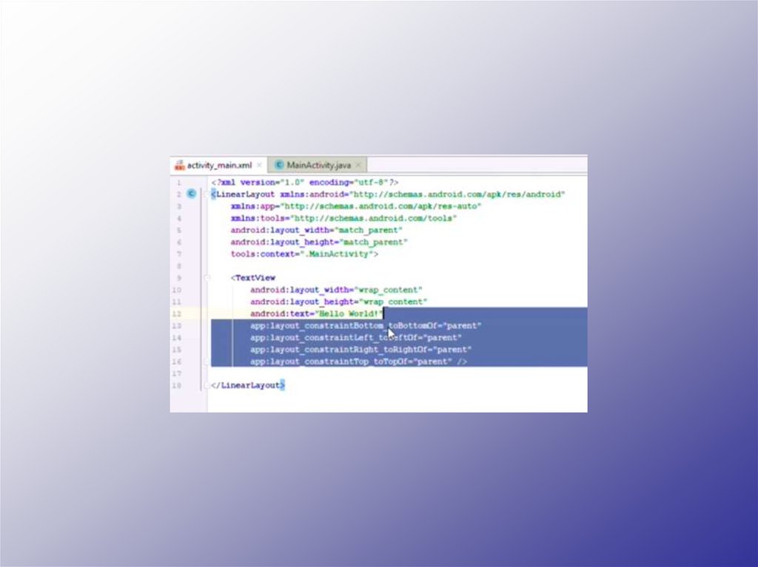The width and height of the screenshot is (758, 567).
Task: Click android:layout_height="wrap_content" line
Action: point(339,302)
